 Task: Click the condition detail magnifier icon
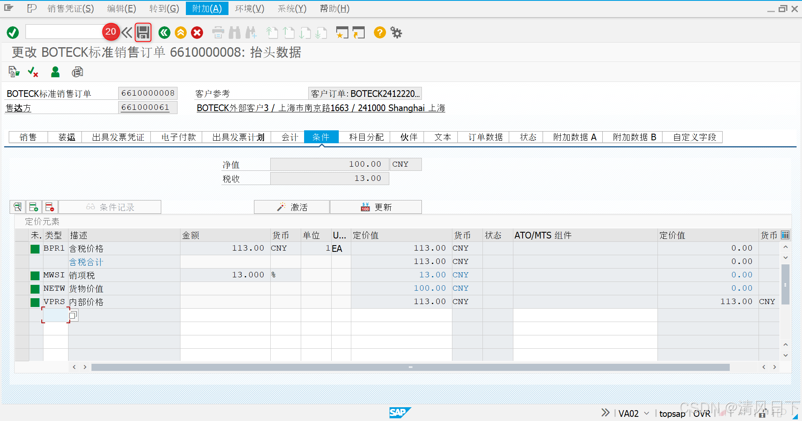(x=18, y=207)
